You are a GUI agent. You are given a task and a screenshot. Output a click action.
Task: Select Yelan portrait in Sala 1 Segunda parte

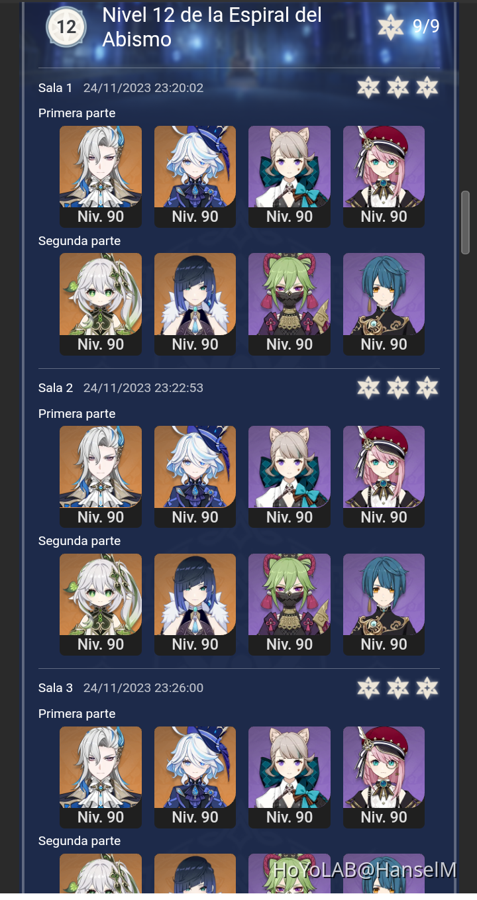click(x=195, y=304)
